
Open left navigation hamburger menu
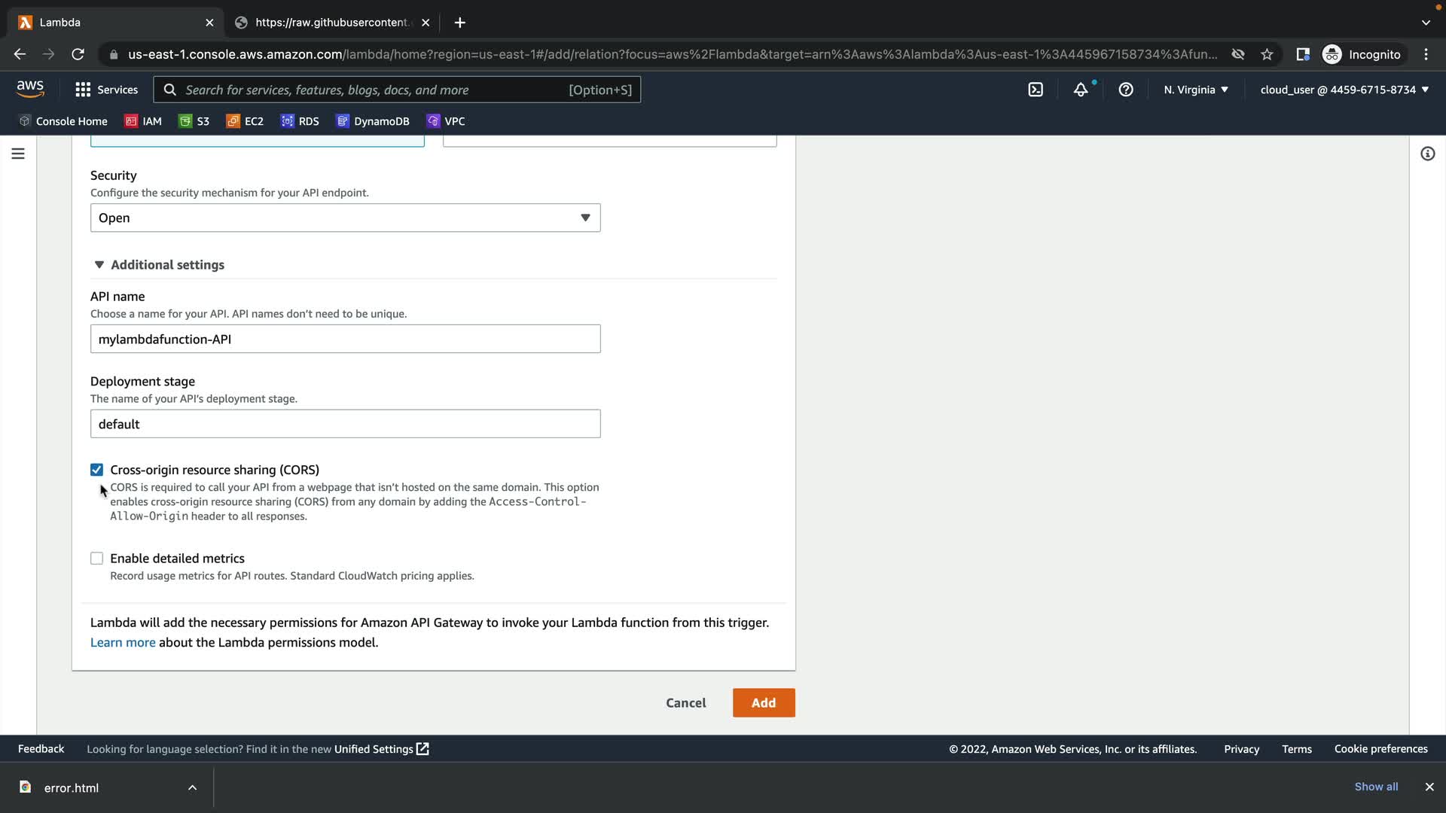click(x=18, y=154)
